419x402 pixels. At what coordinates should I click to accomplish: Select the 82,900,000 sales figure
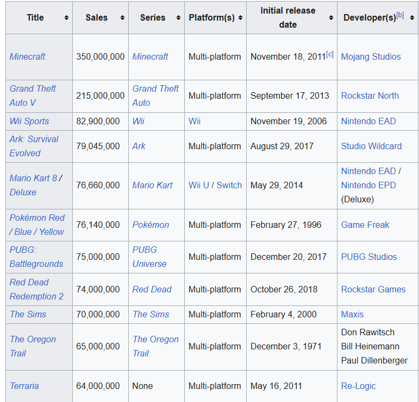(x=98, y=122)
